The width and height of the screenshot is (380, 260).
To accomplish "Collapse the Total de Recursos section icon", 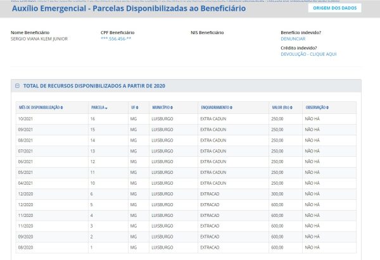I will click(17, 86).
